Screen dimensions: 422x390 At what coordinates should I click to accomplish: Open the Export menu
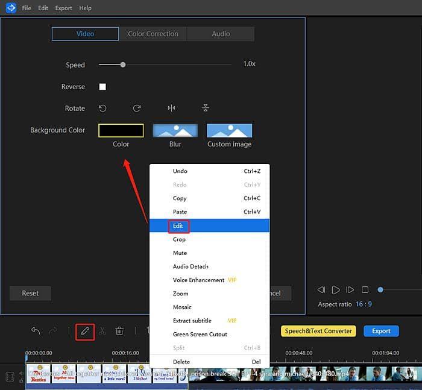pos(63,8)
